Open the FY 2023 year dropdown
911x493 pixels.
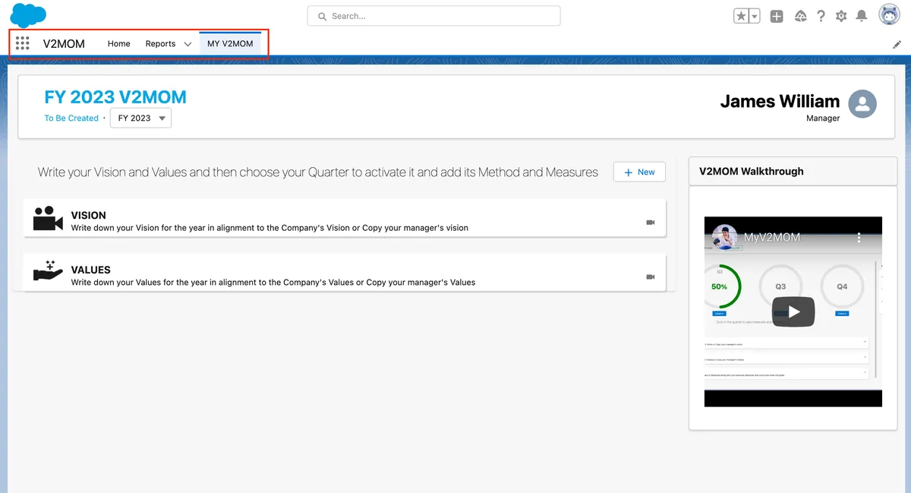[140, 118]
